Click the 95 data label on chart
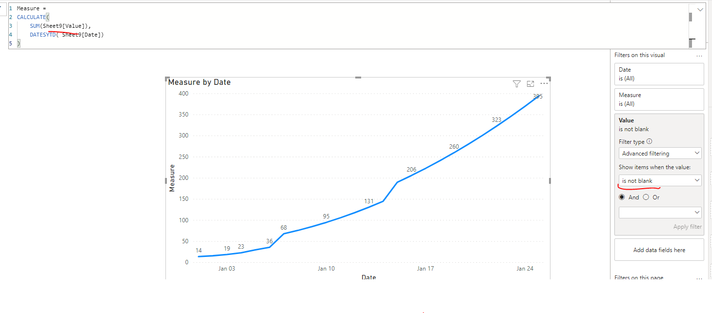The height and width of the screenshot is (313, 712). 326,216
